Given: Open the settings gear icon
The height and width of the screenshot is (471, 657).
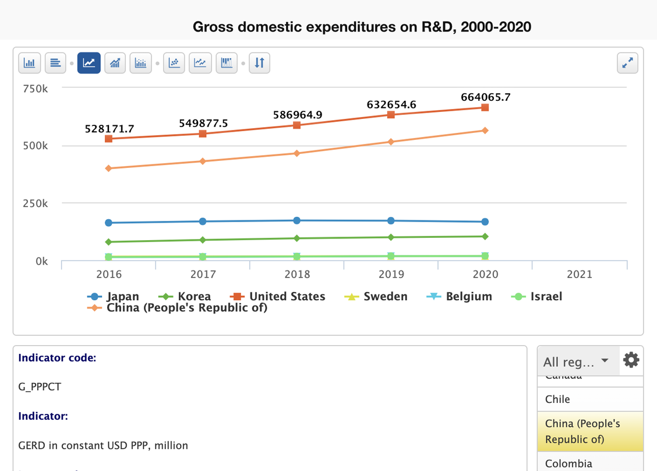Looking at the screenshot, I should pyautogui.click(x=631, y=360).
